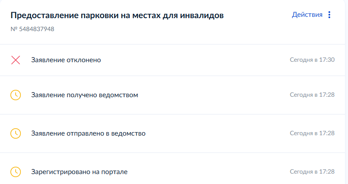Screen dimensions: 348x184
Task: Select the 'Заявление отклонено' status text
Action: click(x=66, y=60)
